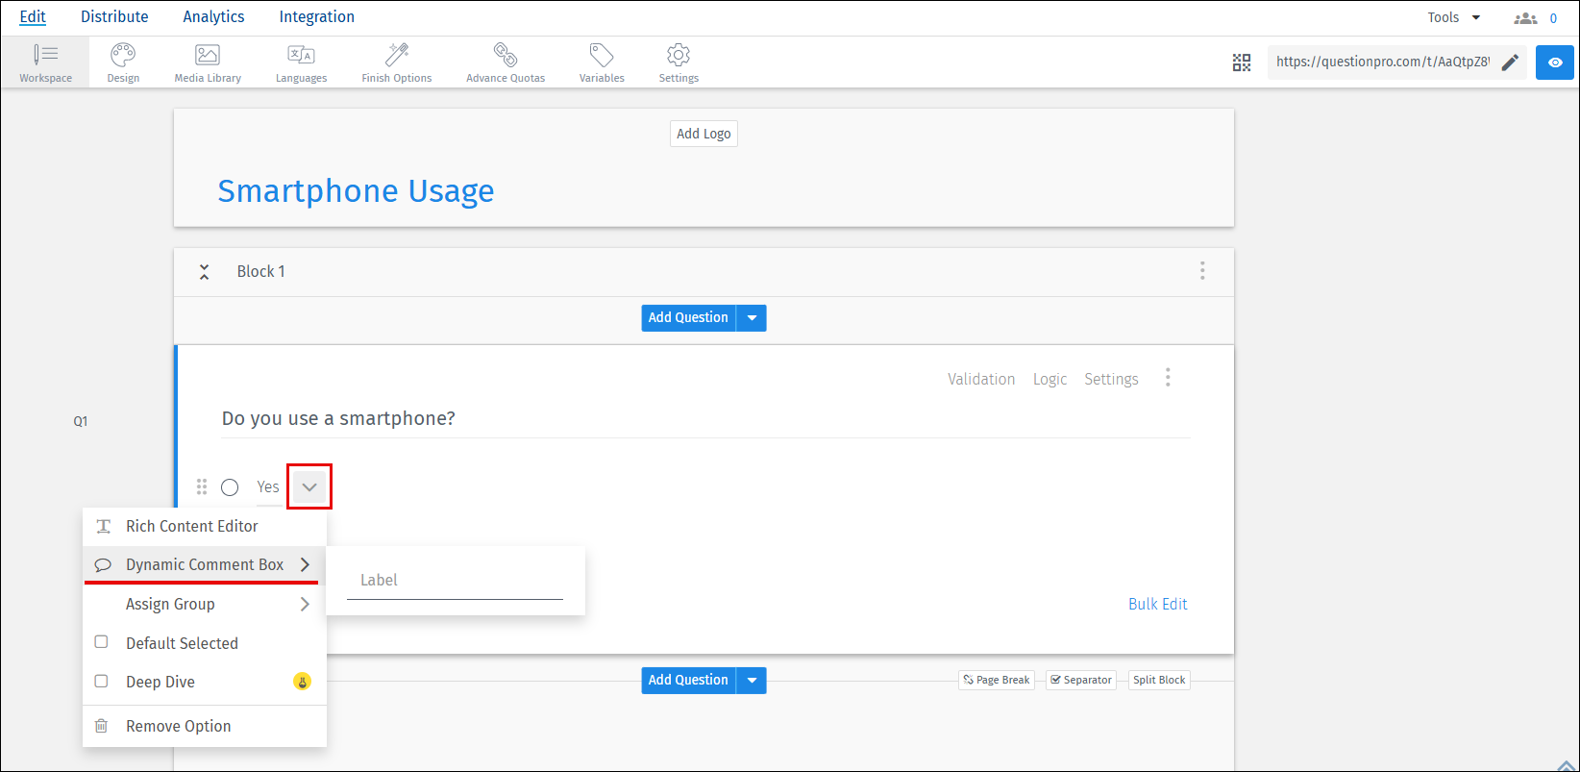The width and height of the screenshot is (1580, 772).
Task: Select the Q1 question number
Action: tap(81, 421)
